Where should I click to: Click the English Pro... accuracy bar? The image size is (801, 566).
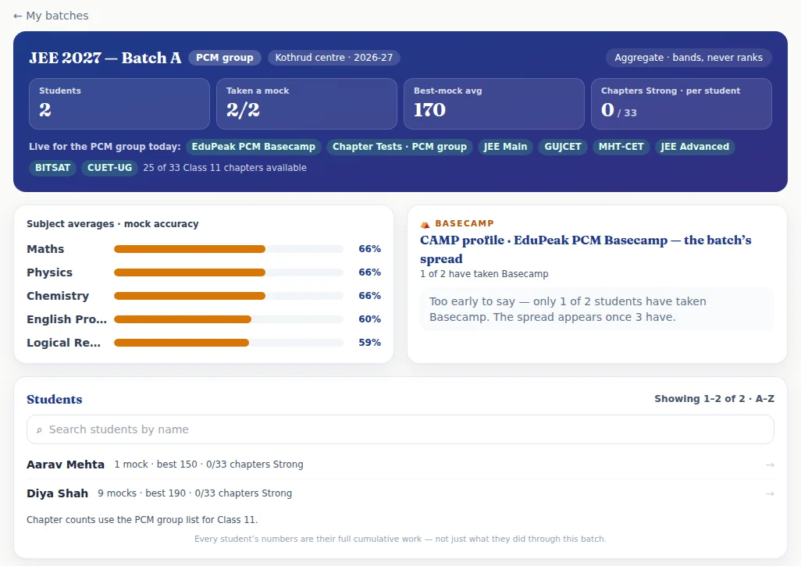click(228, 319)
